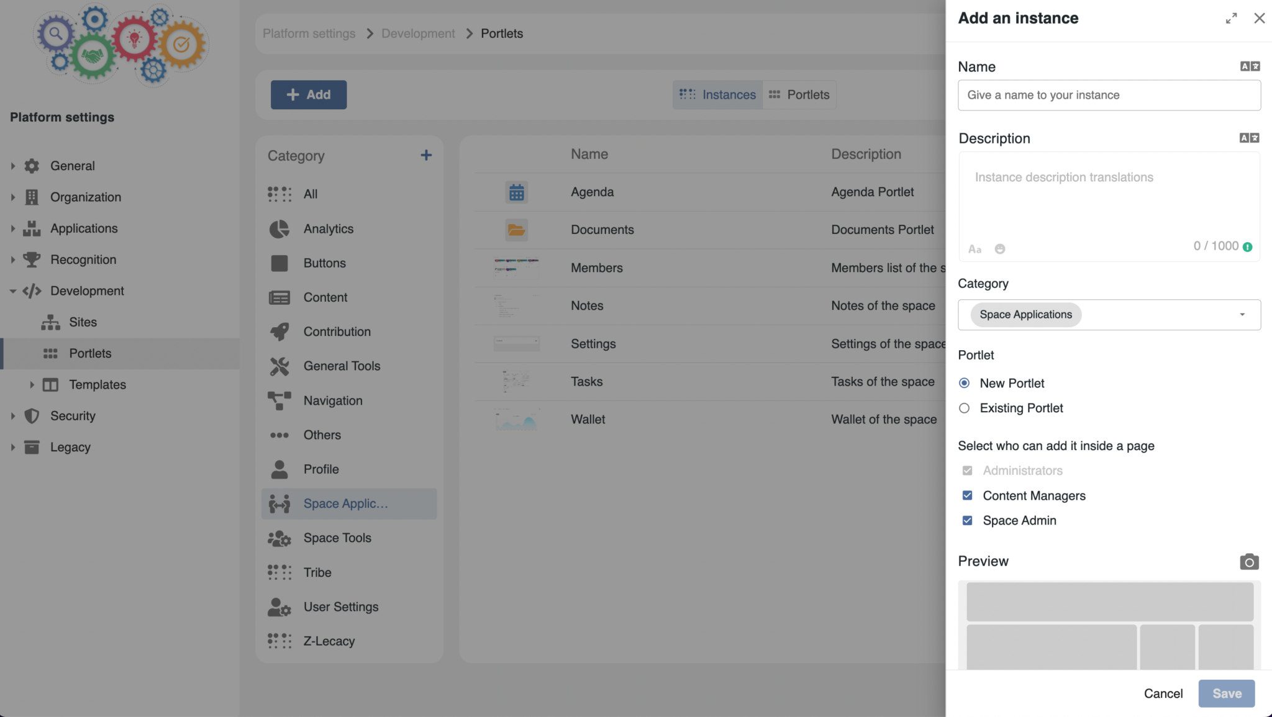Select the Contribution rocket icon
Viewport: 1272px width, 717px height.
(279, 331)
